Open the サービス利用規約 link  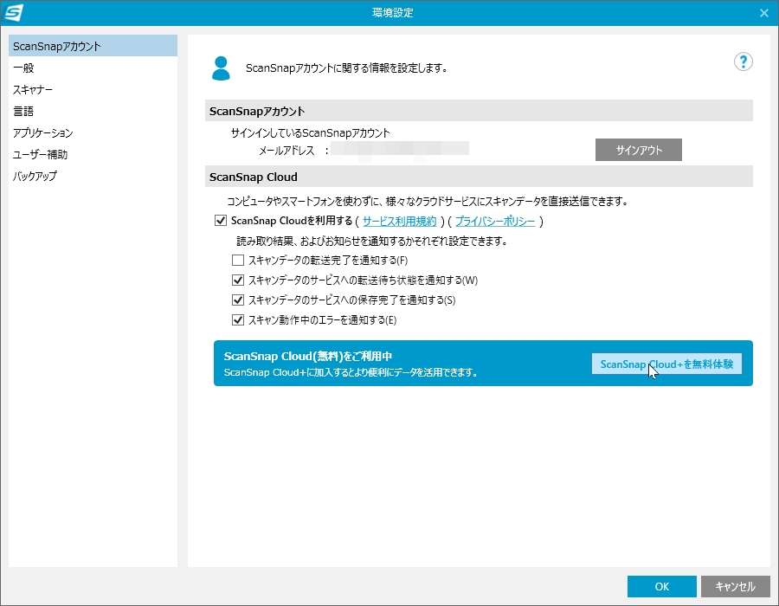click(399, 221)
